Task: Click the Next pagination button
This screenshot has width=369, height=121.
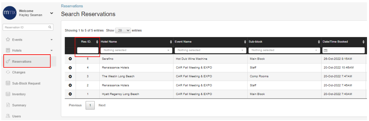Action: pyautogui.click(x=102, y=105)
